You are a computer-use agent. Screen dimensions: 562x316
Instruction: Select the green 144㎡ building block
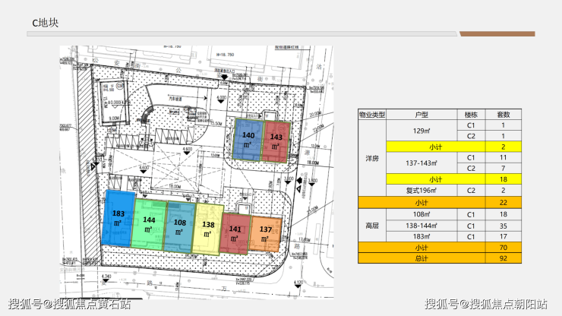(x=149, y=224)
